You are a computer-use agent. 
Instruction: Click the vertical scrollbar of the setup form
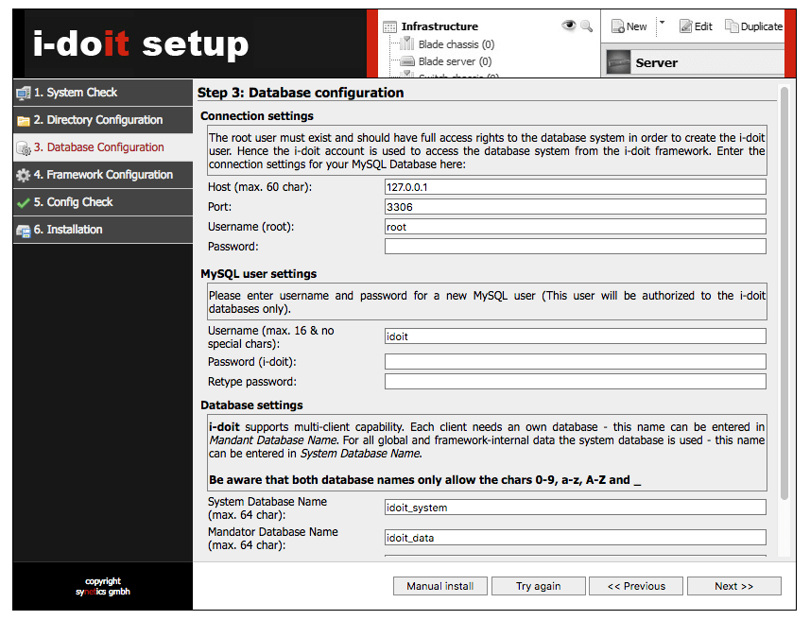pyautogui.click(x=784, y=294)
